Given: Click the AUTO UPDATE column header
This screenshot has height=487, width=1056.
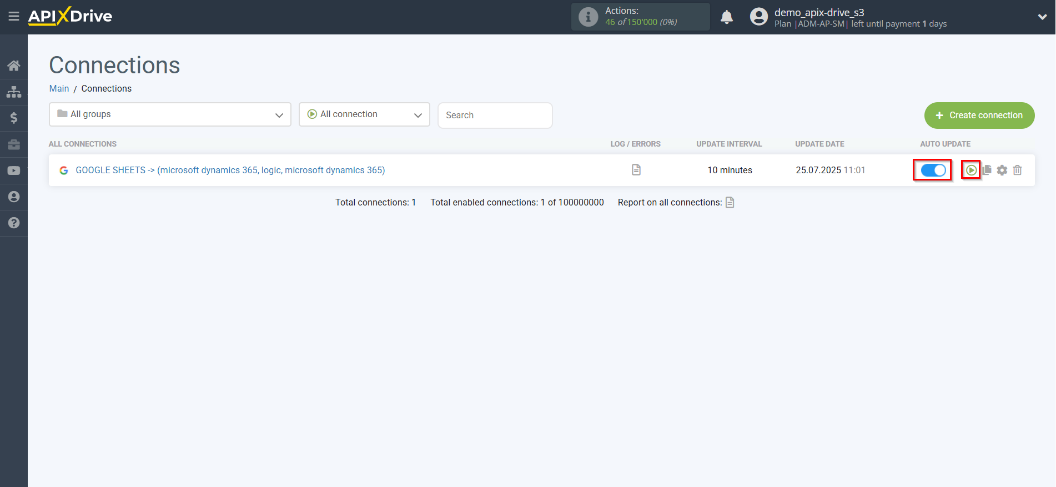Looking at the screenshot, I should click(x=946, y=144).
